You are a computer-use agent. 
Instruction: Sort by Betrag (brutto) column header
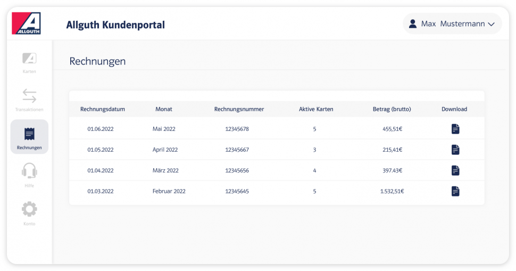(392, 109)
